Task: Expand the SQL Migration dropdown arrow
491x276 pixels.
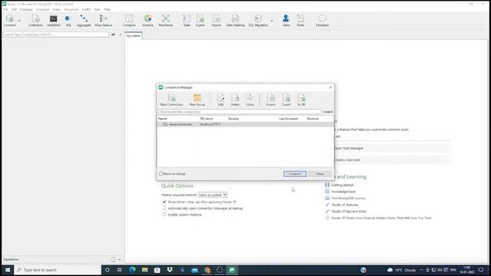Action: (272, 21)
